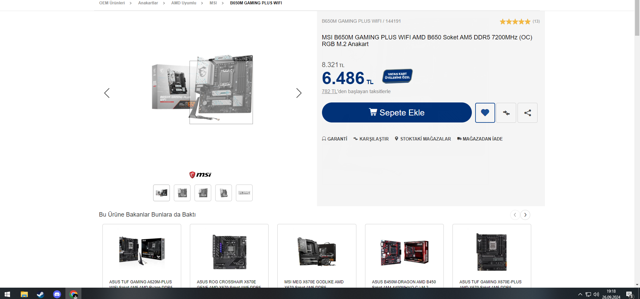
Task: Click B650M GAMING PLUS WIFI breadcrumb
Action: [x=256, y=3]
